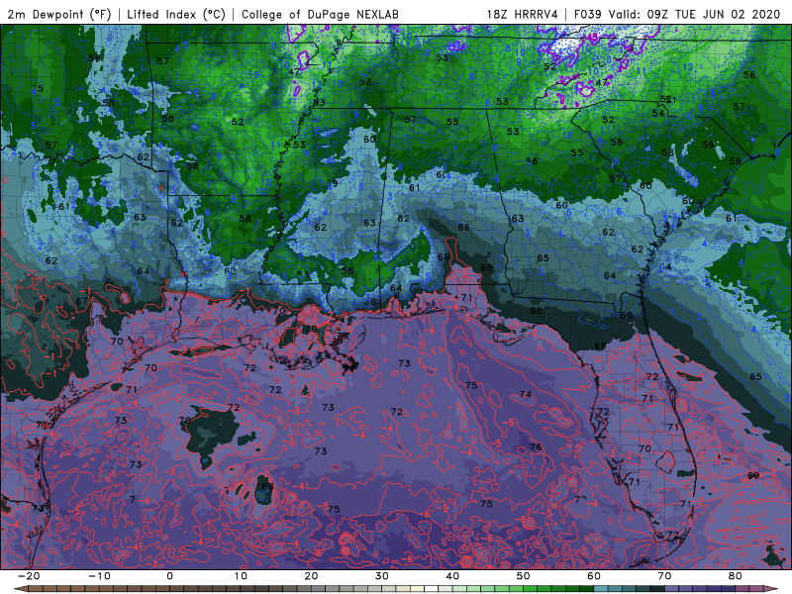Click the -10 label on the color scale
792x594 pixels.
pyautogui.click(x=99, y=576)
